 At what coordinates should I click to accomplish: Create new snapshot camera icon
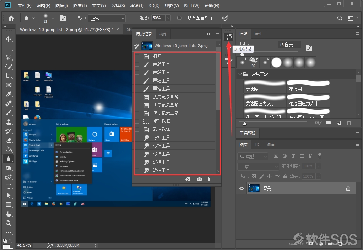pos(199,179)
